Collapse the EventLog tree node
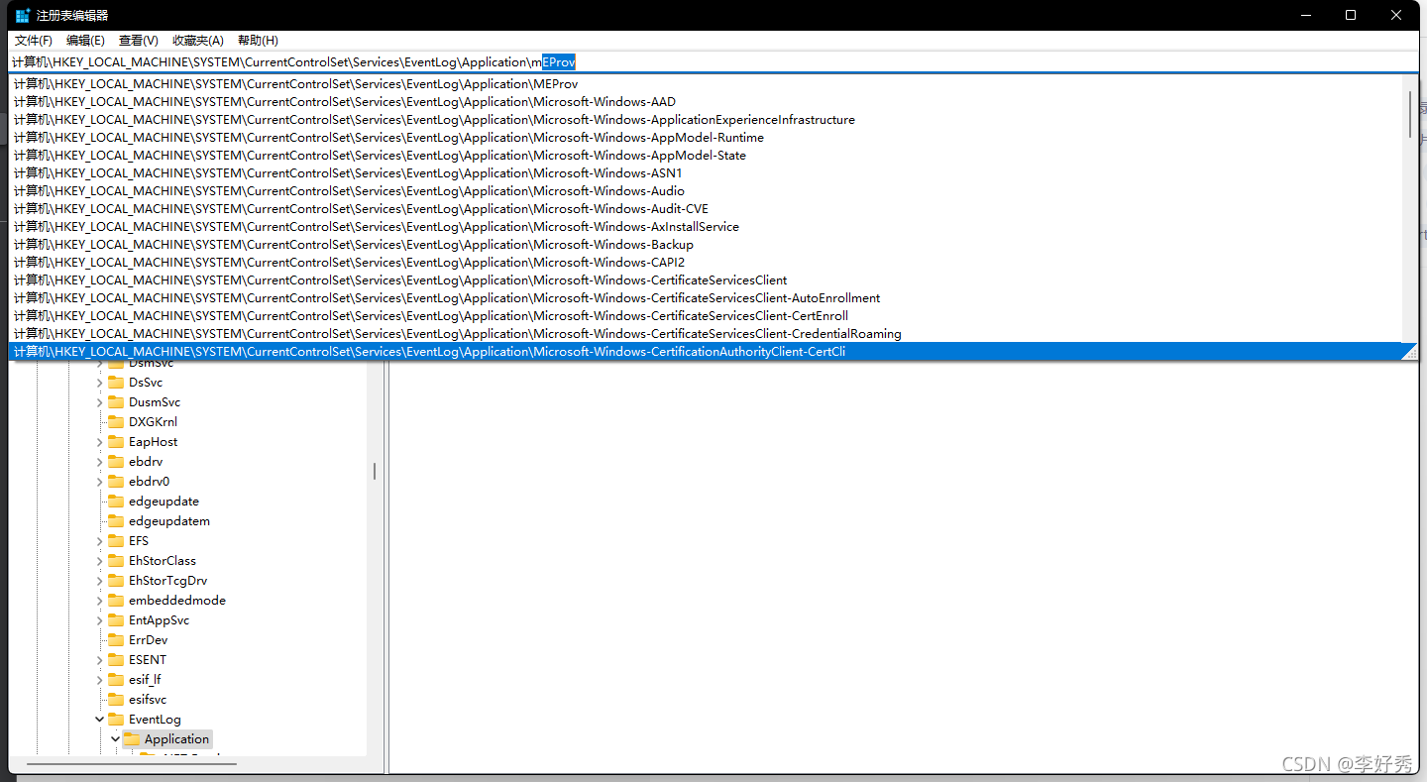The height and width of the screenshot is (782, 1427). tap(99, 720)
